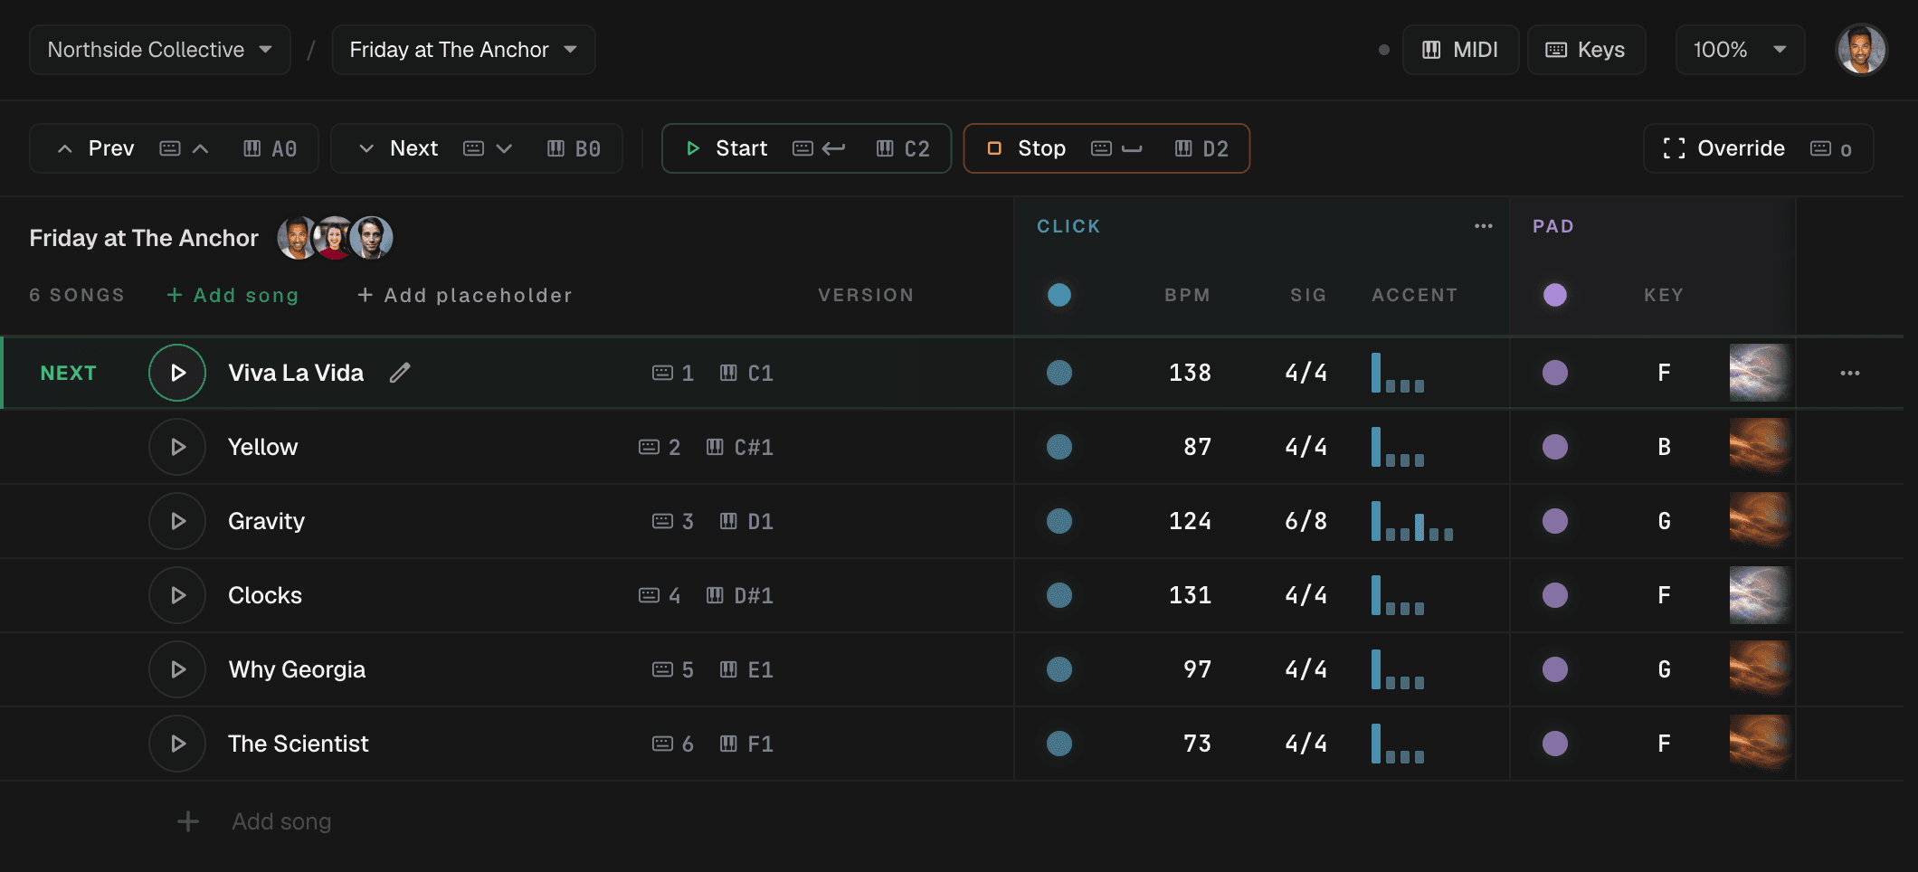Click keyboard shortcut 4 for Clocks
The image size is (1918, 872).
tap(660, 595)
